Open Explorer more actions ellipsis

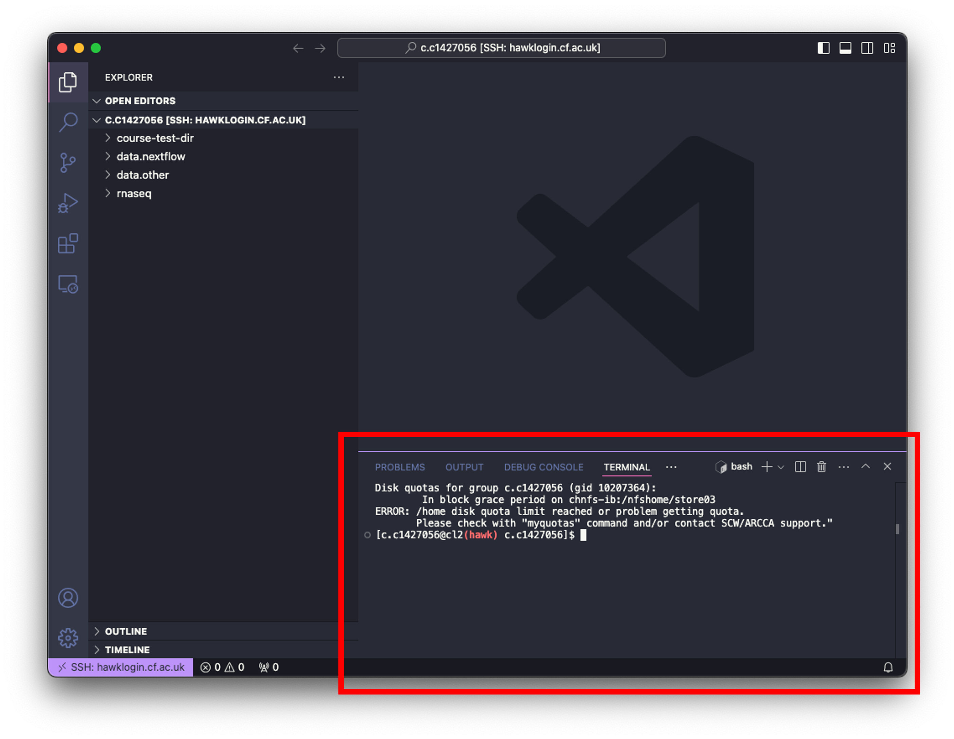[x=339, y=77]
